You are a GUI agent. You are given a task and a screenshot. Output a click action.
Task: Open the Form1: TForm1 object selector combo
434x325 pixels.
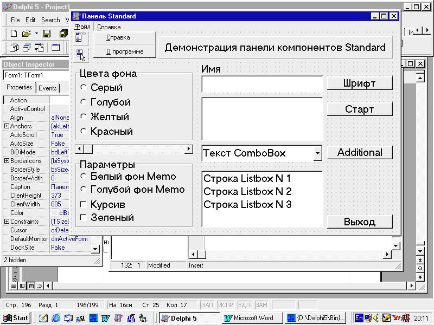pos(36,75)
